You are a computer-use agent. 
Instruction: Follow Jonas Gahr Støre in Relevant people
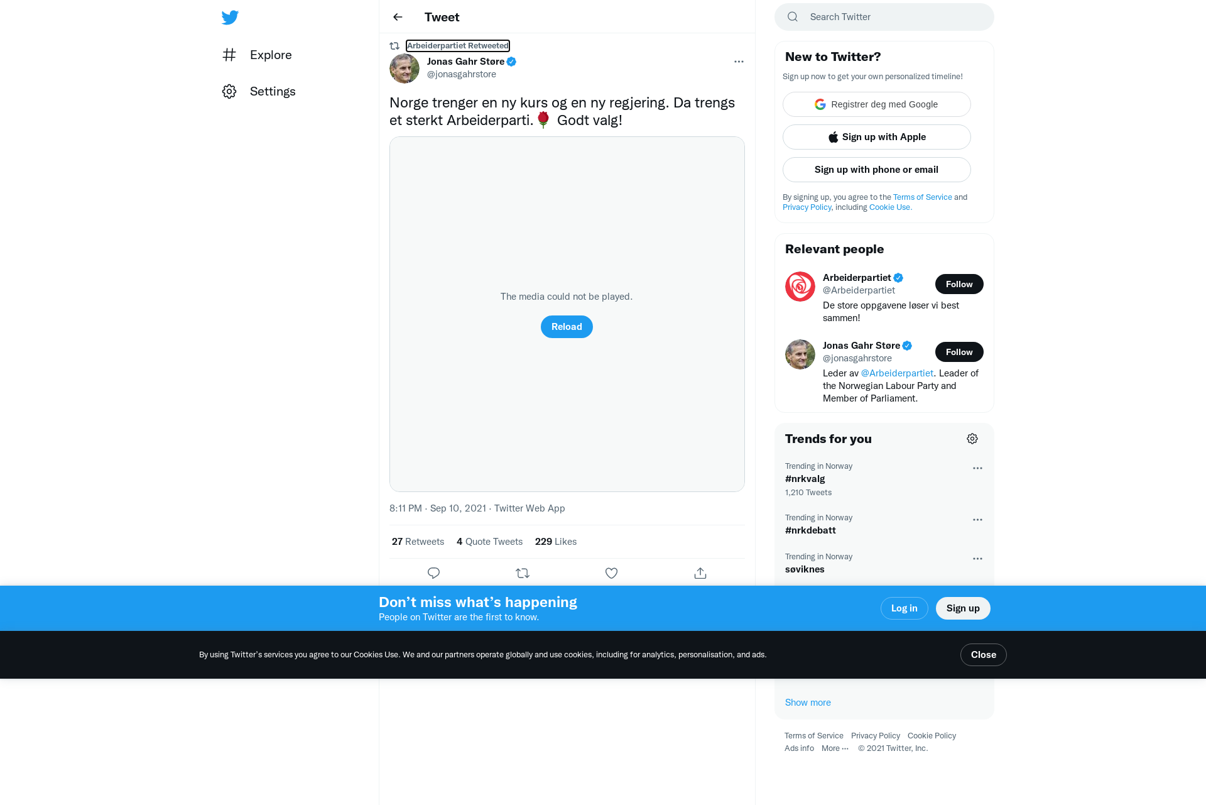(959, 352)
